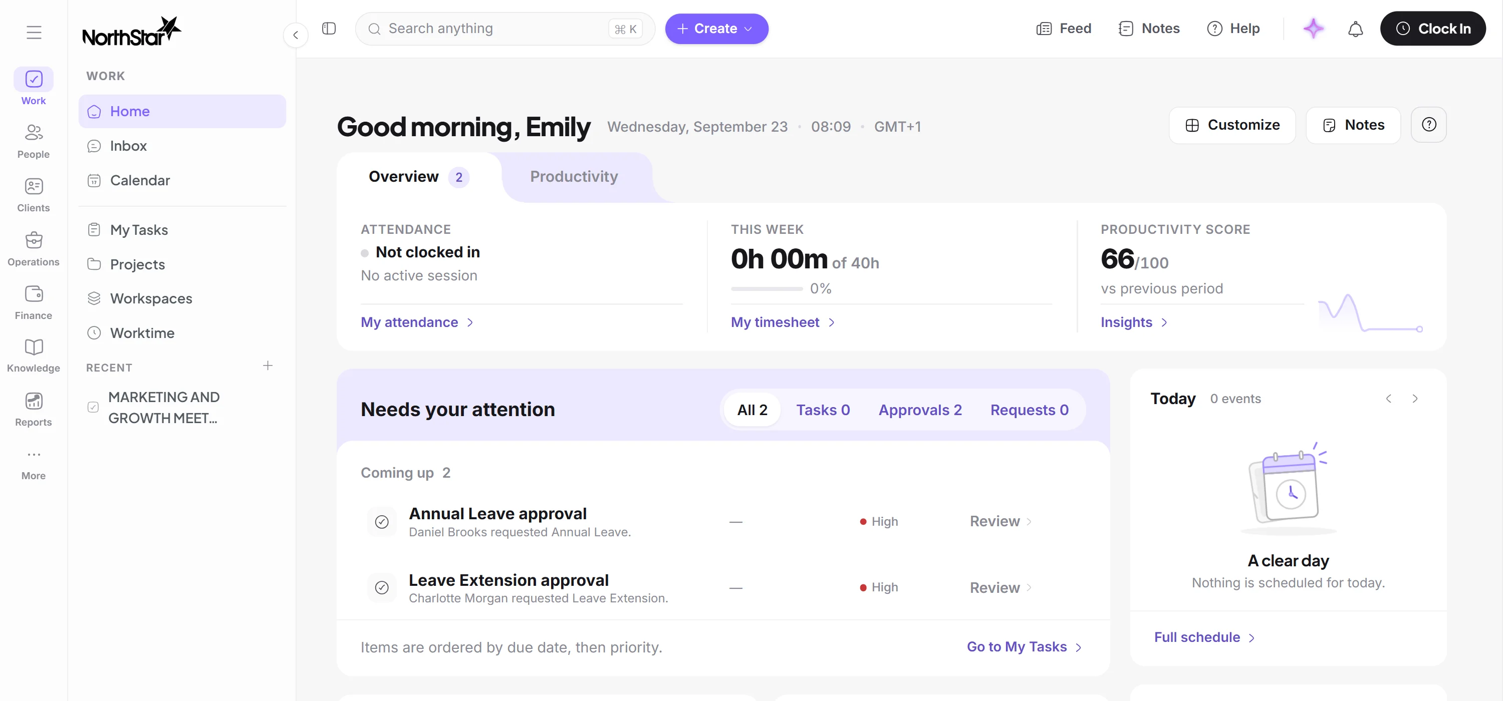The image size is (1503, 701).
Task: Click the help question mark beside Notes
Action: pos(1428,125)
